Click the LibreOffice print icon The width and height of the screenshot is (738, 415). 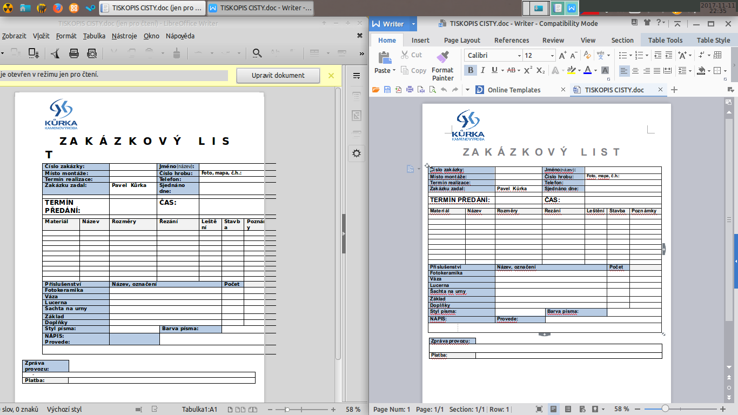click(x=75, y=53)
